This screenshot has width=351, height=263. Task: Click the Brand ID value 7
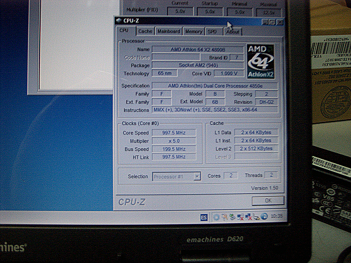pos(237,57)
